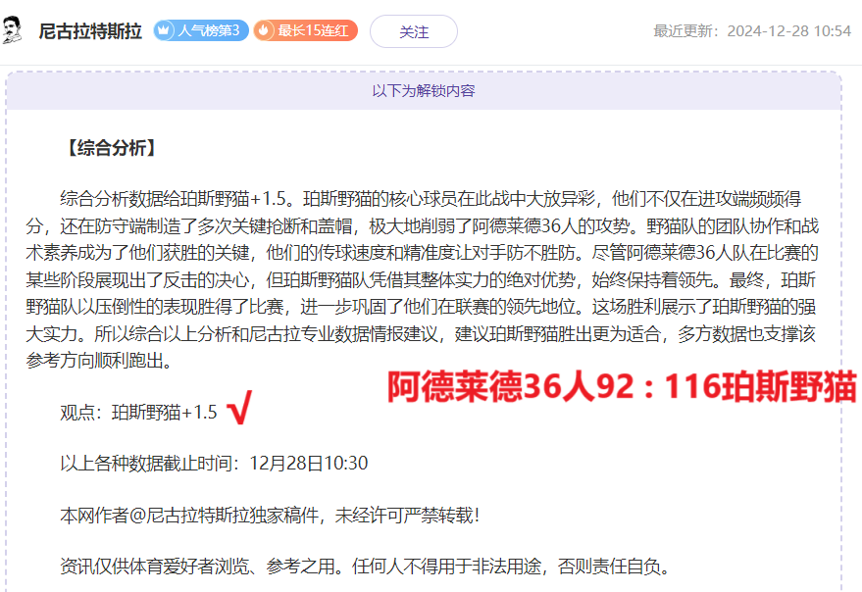Click the line starting 某些阶段展现出了反击的决心
Screen dimensions: 862x592
(x=421, y=279)
